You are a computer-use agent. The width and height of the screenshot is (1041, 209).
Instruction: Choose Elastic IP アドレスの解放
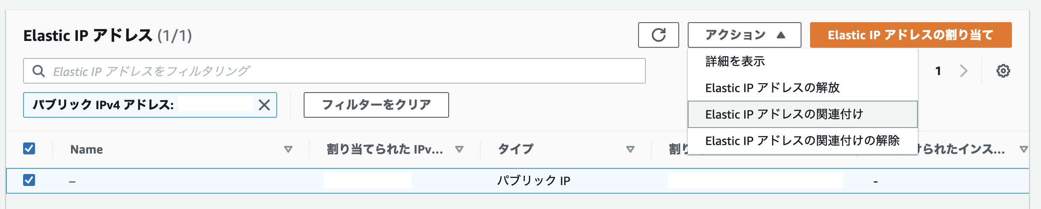772,88
